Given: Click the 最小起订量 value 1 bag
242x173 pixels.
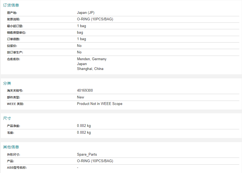Looking at the screenshot, I should pyautogui.click(x=81, y=26).
